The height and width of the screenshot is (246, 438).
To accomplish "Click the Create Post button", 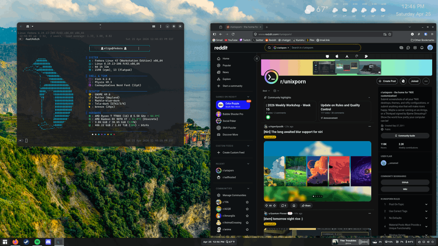I will point(388,81).
